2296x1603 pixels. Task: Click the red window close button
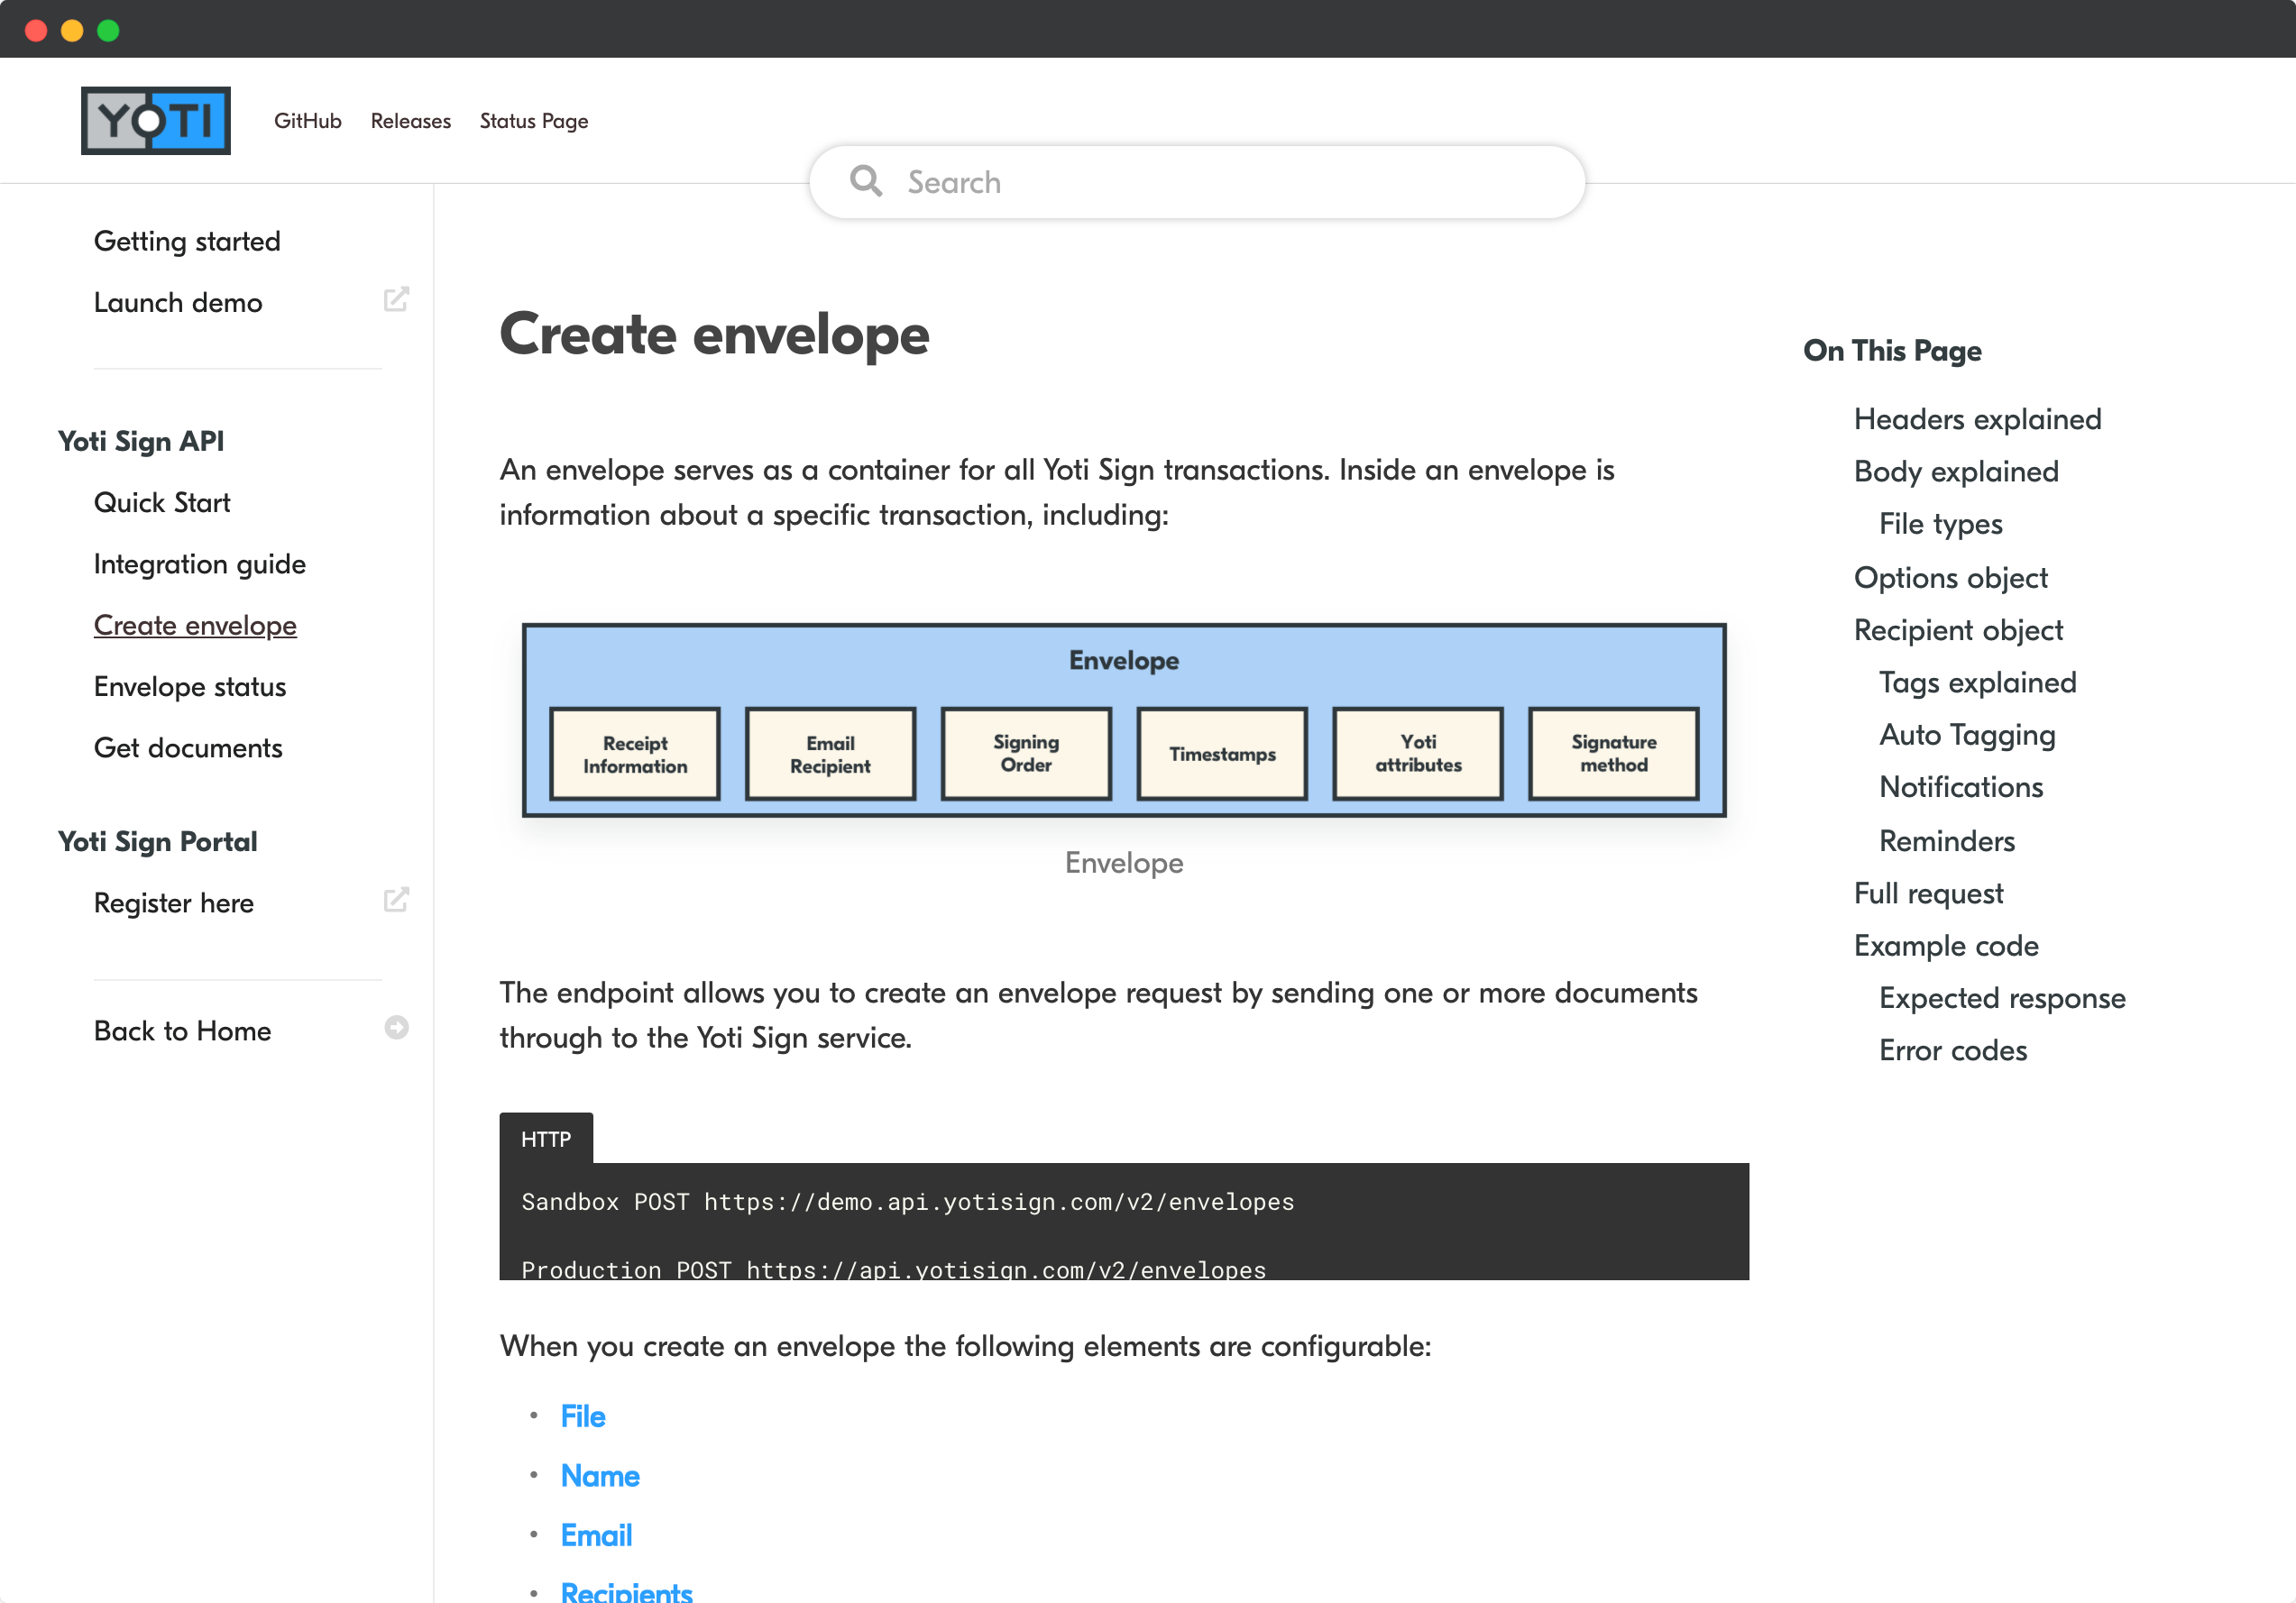click(36, 30)
